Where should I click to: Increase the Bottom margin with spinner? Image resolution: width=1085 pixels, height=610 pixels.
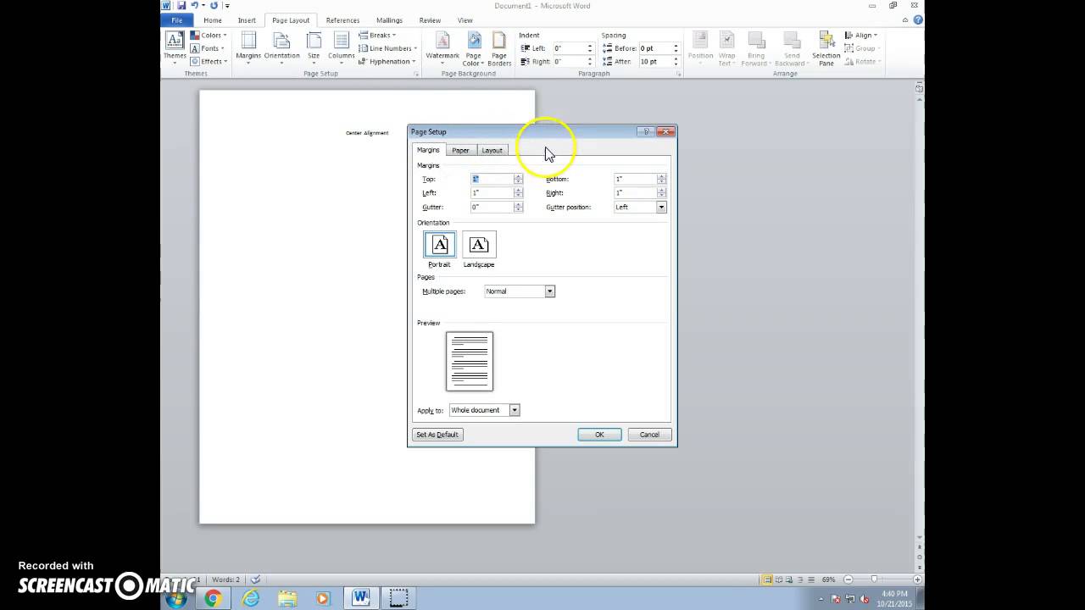tap(661, 176)
